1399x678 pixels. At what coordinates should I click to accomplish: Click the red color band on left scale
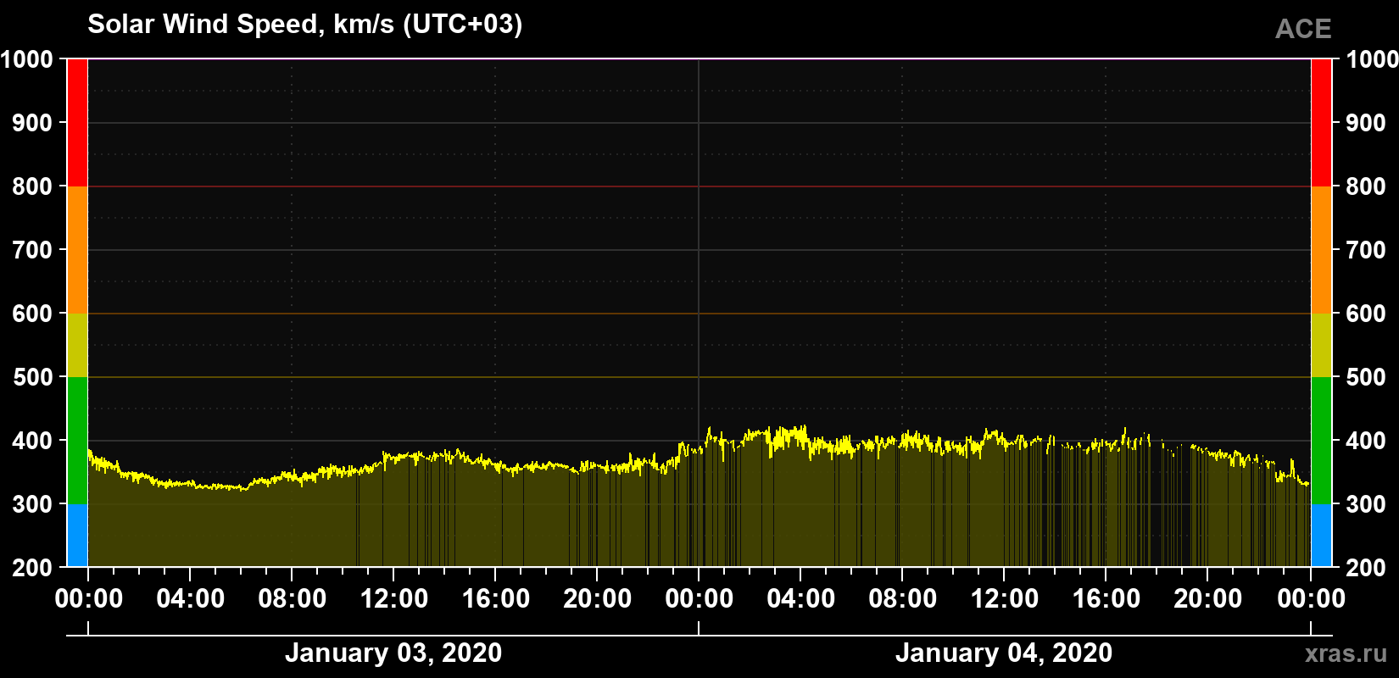tap(77, 123)
